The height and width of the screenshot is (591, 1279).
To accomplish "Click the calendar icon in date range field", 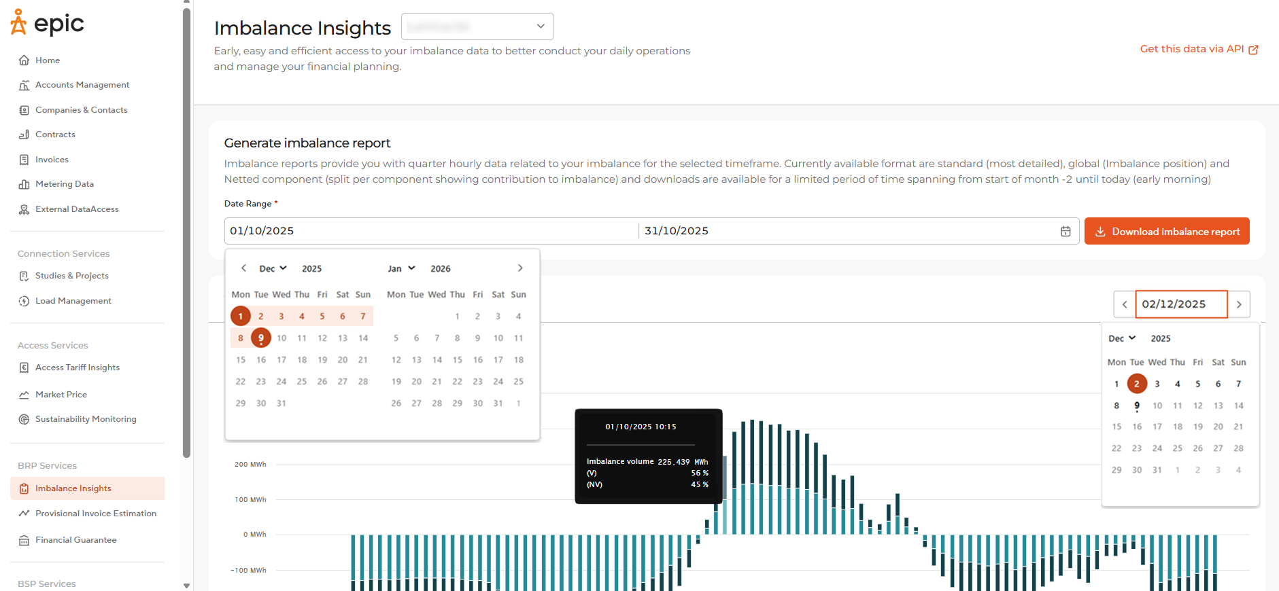I will coord(1065,232).
